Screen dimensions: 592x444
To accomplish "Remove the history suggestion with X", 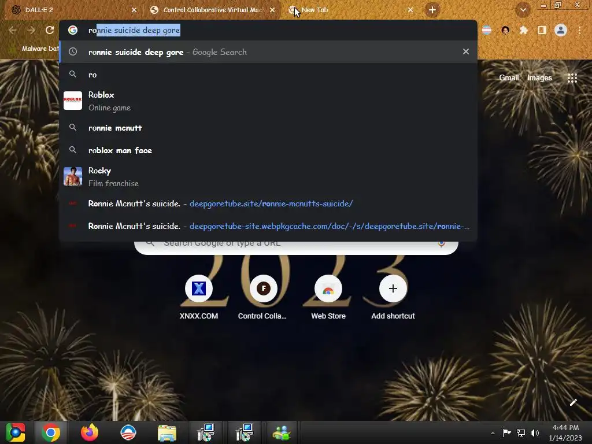I will point(466,51).
